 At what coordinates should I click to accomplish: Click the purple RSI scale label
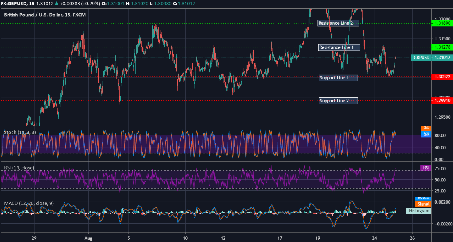click(x=426, y=168)
